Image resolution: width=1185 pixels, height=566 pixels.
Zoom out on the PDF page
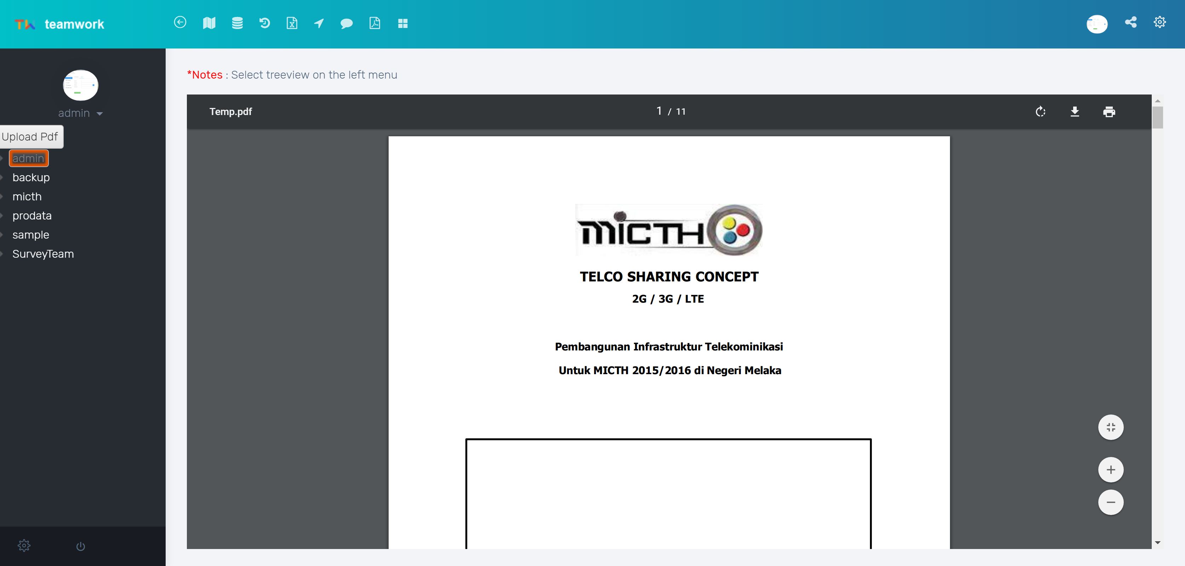tap(1110, 502)
